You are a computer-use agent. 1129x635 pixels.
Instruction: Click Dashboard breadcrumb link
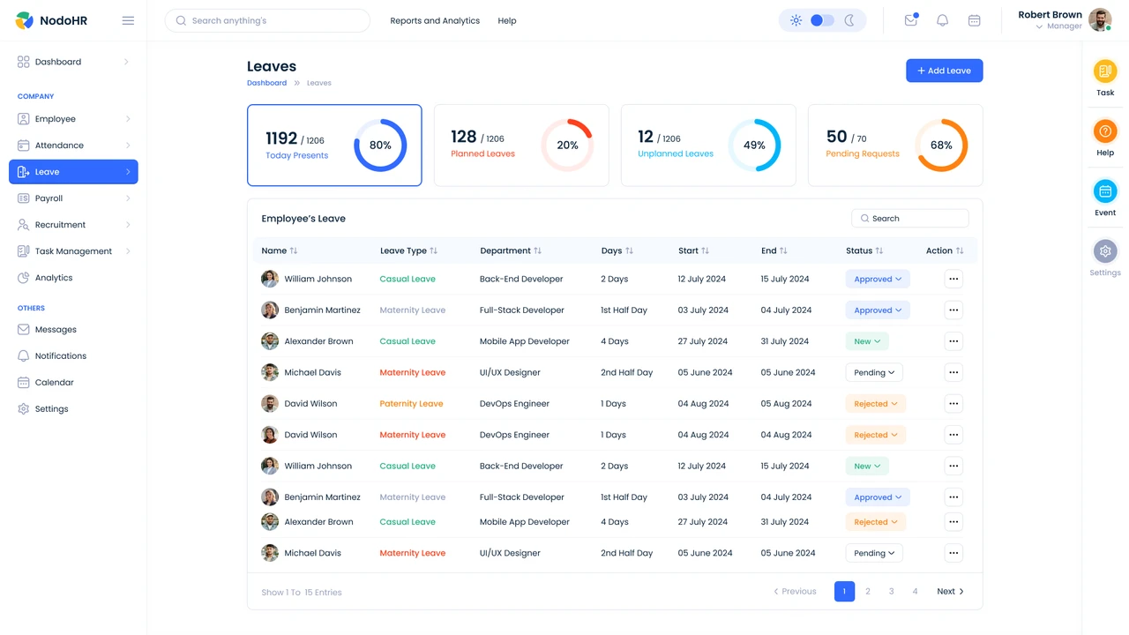click(x=266, y=83)
